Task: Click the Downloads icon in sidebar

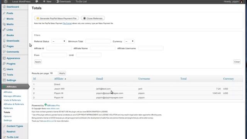Action: (4, 41)
